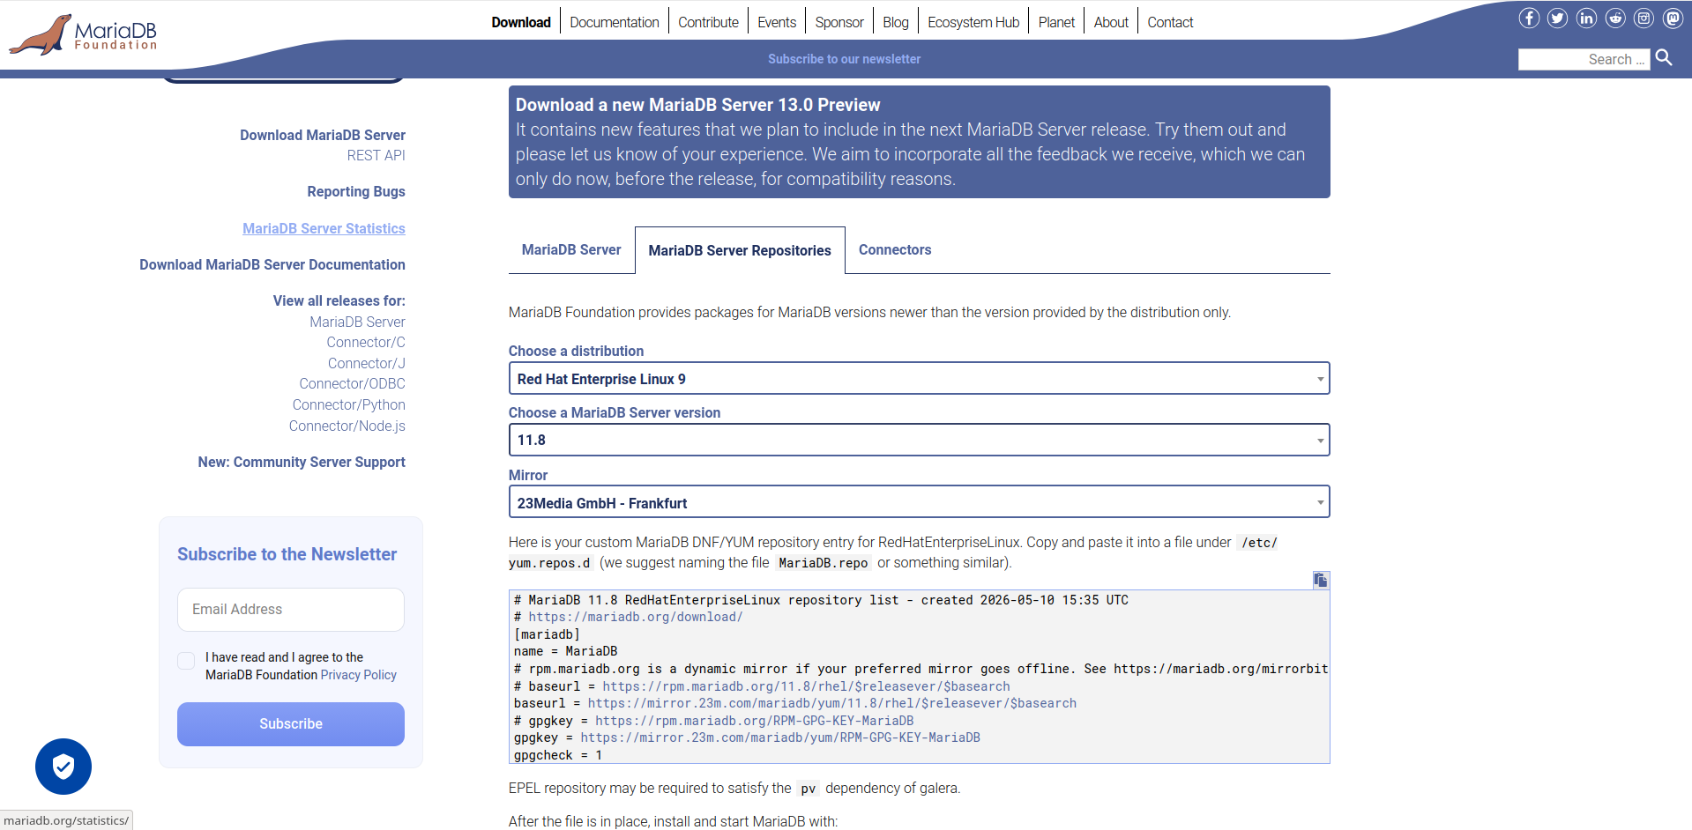
Task: Click the mirror.23m.com gpgkey URL
Action: coord(780,737)
